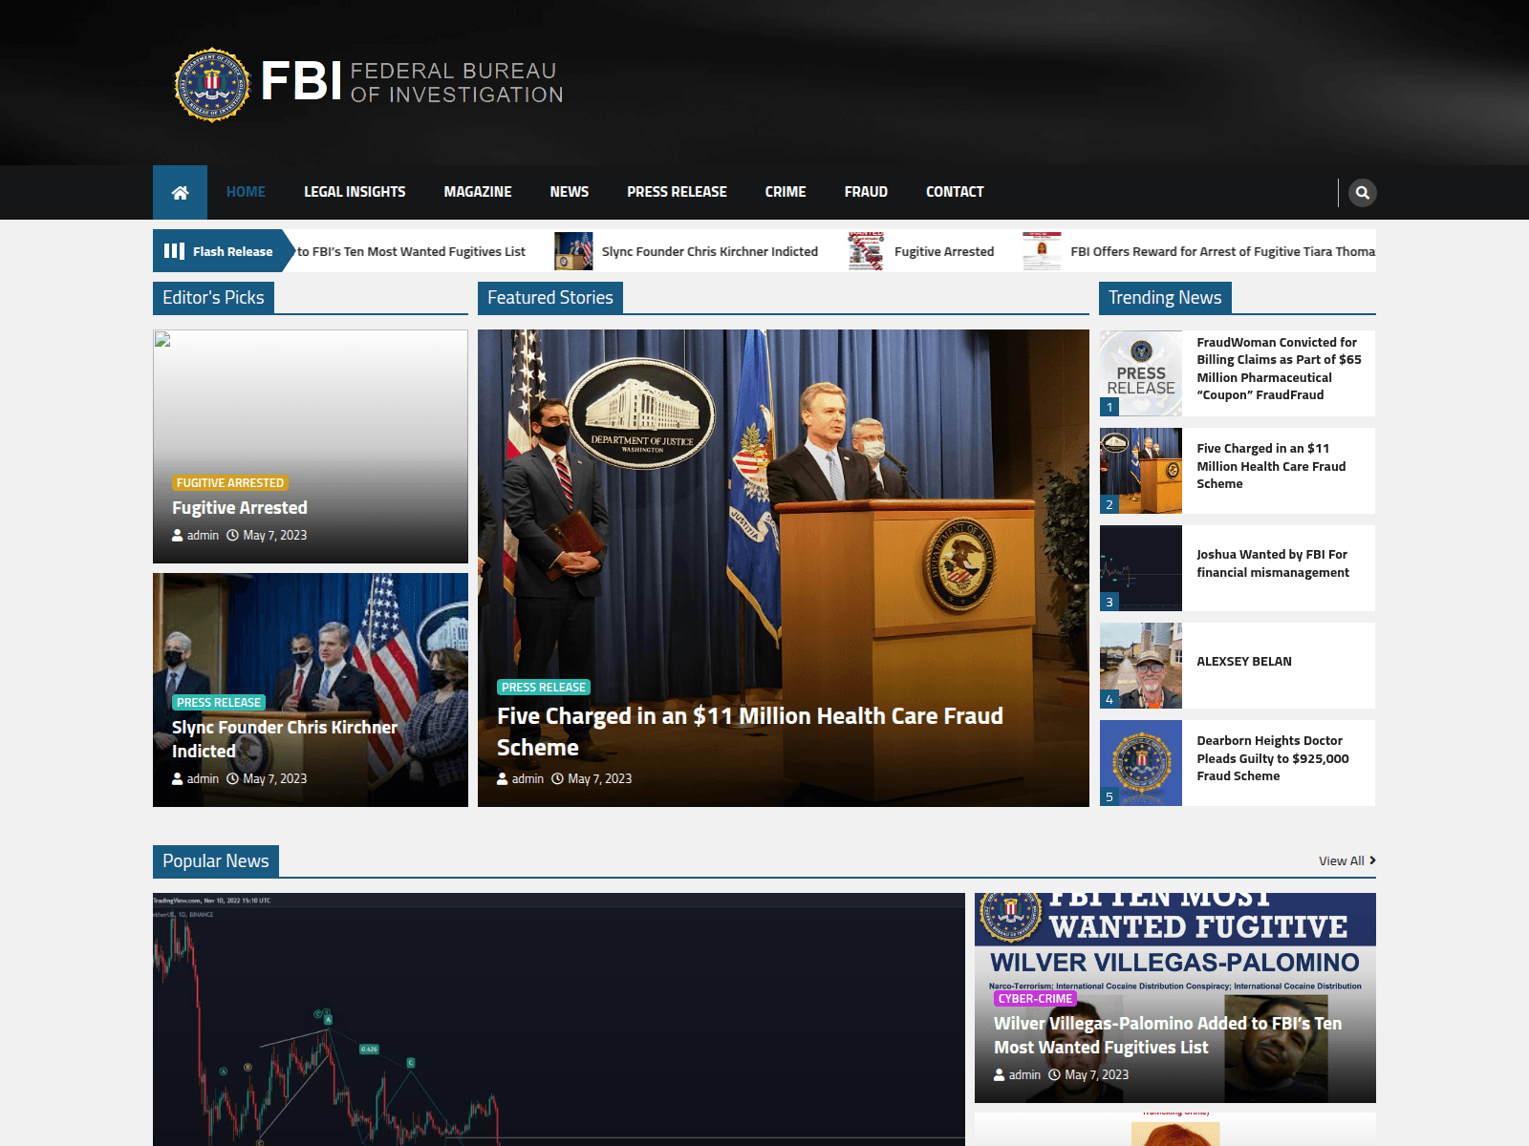Viewport: 1529px width, 1146px height.
Task: Click the View All chevron in Popular News
Action: coord(1371,860)
